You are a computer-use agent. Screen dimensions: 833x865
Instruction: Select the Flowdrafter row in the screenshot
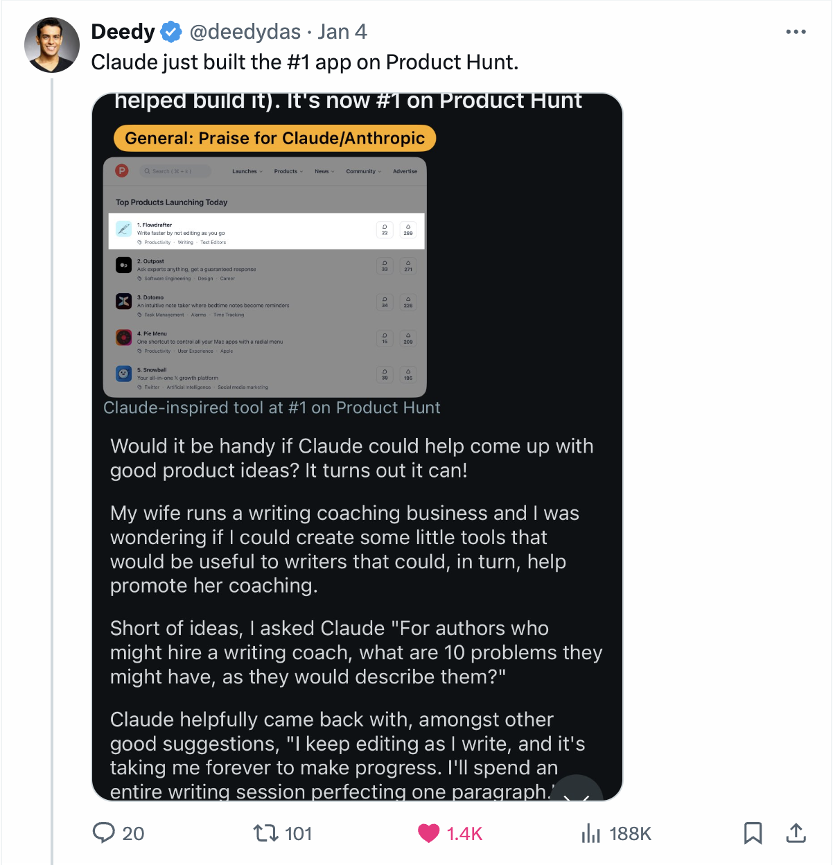pyautogui.click(x=249, y=231)
